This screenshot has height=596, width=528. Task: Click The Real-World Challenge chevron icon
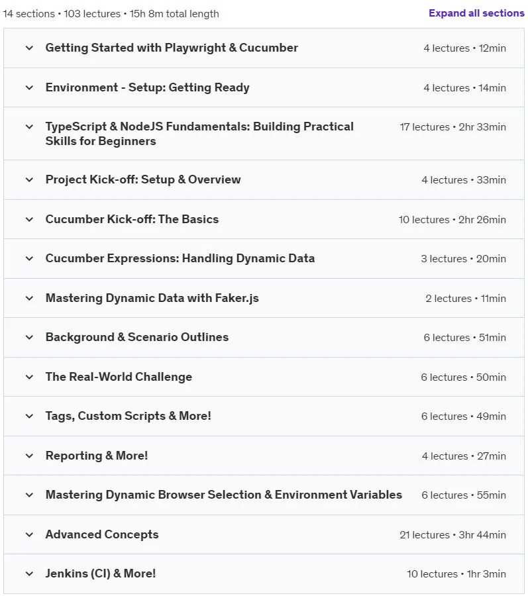pos(29,377)
